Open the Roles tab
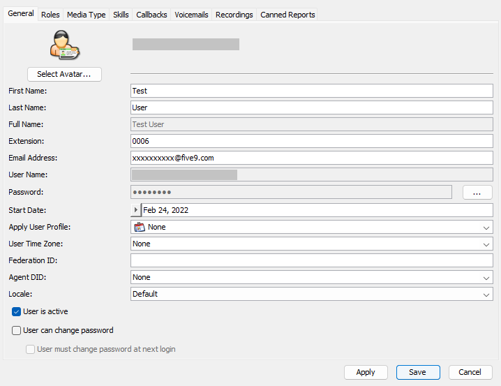The image size is (501, 386). coord(50,15)
